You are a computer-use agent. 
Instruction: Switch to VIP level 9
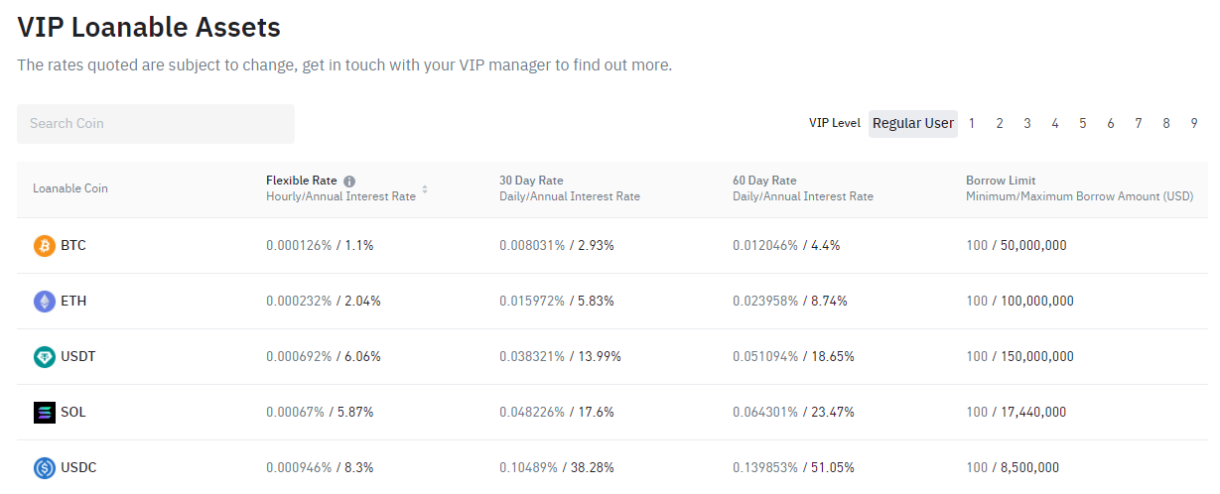1194,124
